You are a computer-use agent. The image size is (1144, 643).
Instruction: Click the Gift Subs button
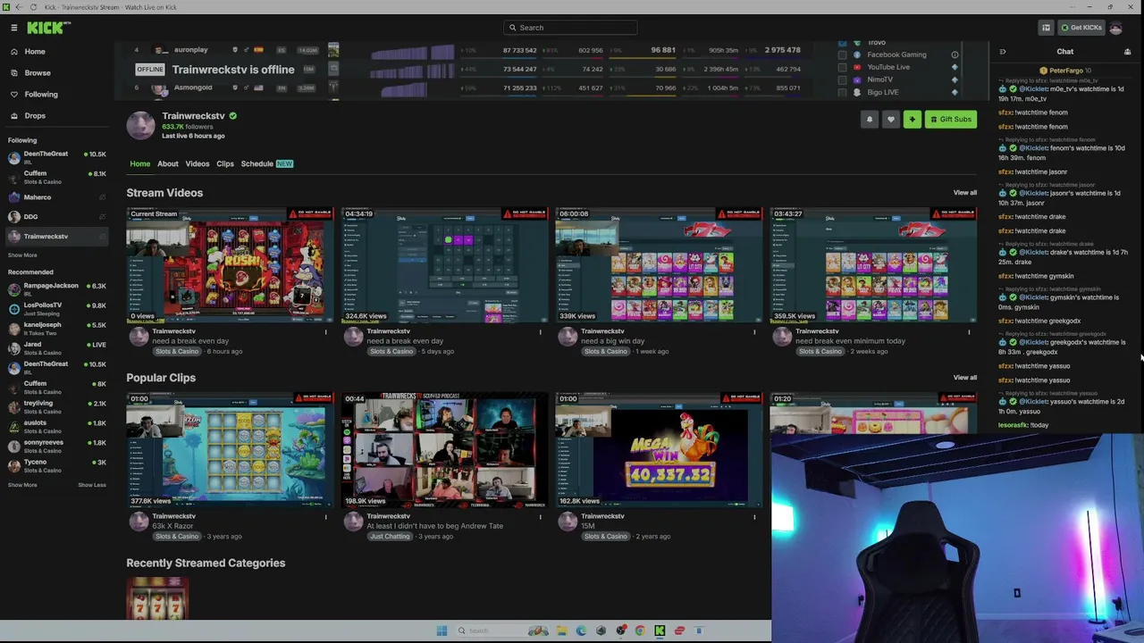[950, 120]
